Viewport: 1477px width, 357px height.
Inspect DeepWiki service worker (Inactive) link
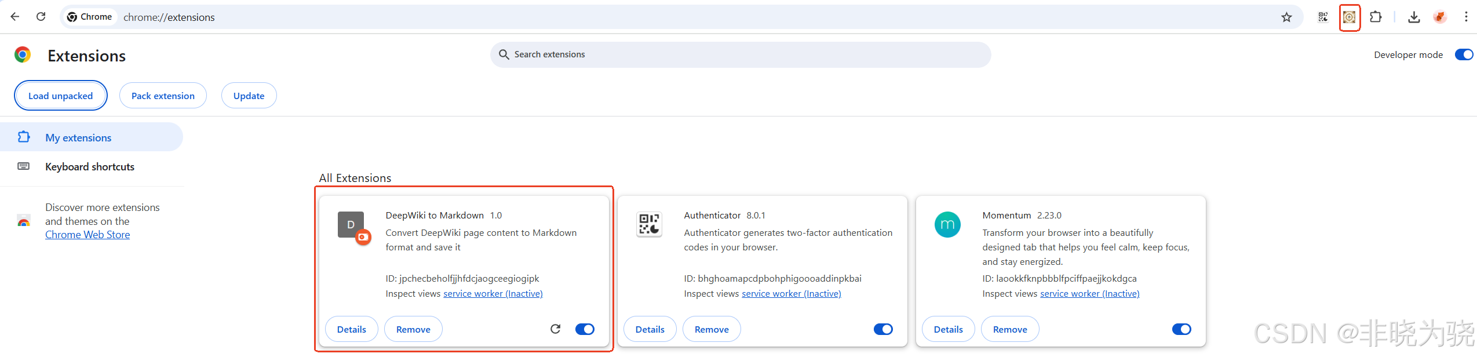(x=493, y=294)
